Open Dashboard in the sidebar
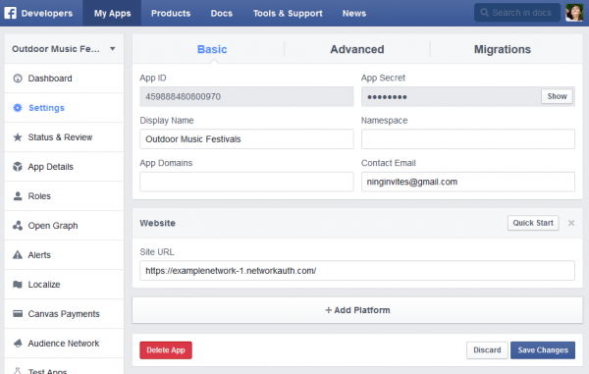 pyautogui.click(x=64, y=79)
